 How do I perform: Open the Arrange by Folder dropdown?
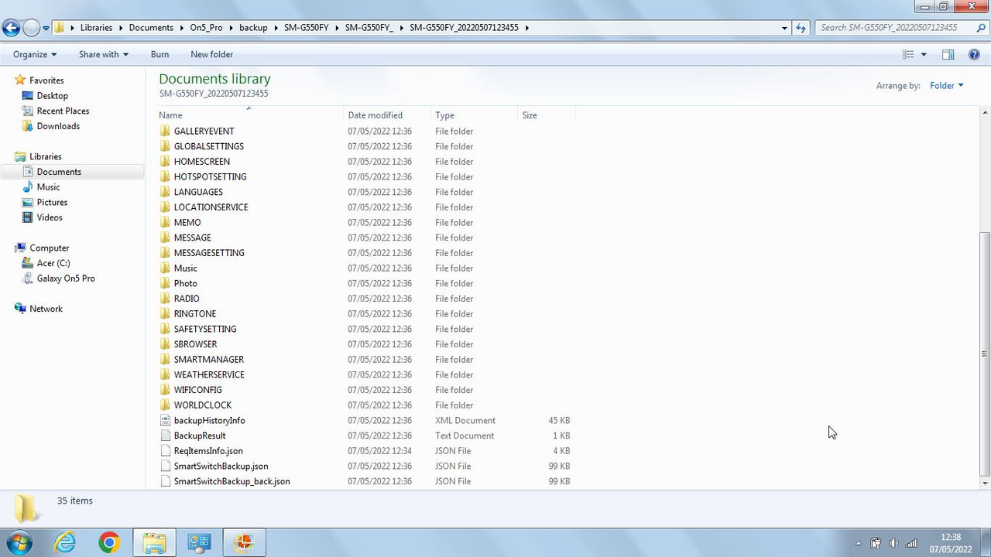tap(946, 86)
